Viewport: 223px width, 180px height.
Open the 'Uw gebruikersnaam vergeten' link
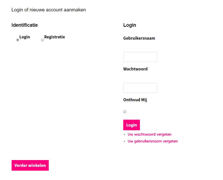pos(153,141)
